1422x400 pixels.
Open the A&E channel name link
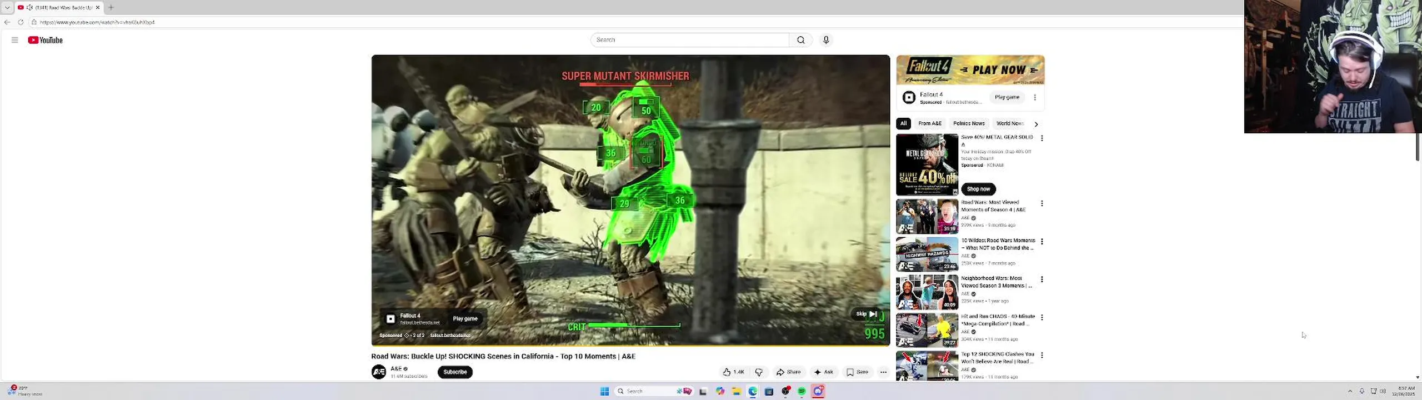point(396,369)
